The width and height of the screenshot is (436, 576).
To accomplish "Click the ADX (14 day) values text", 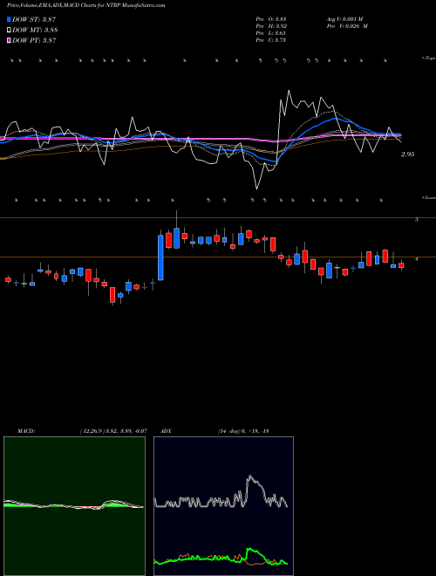I will 243,431.
